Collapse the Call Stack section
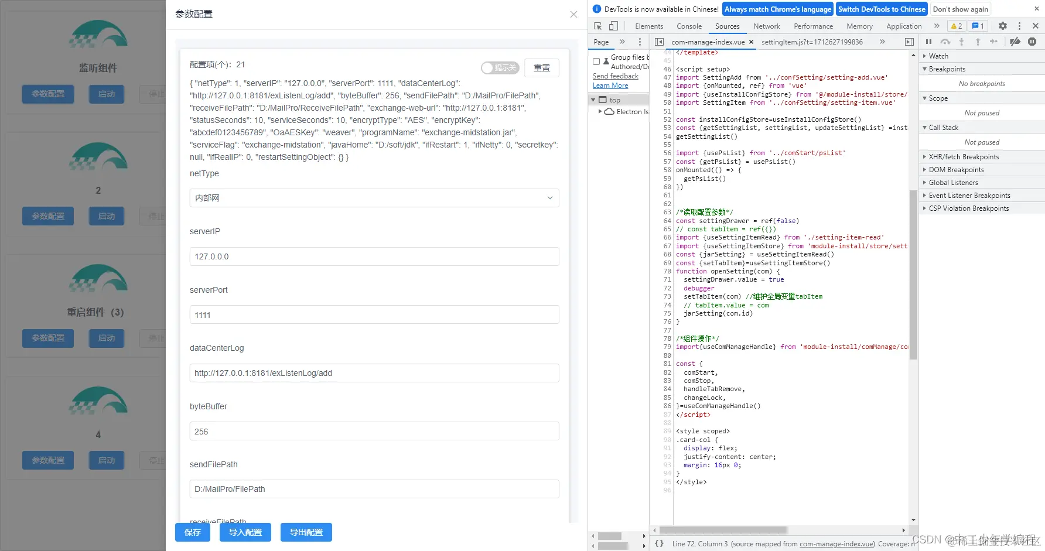The width and height of the screenshot is (1045, 551). [x=982, y=128]
